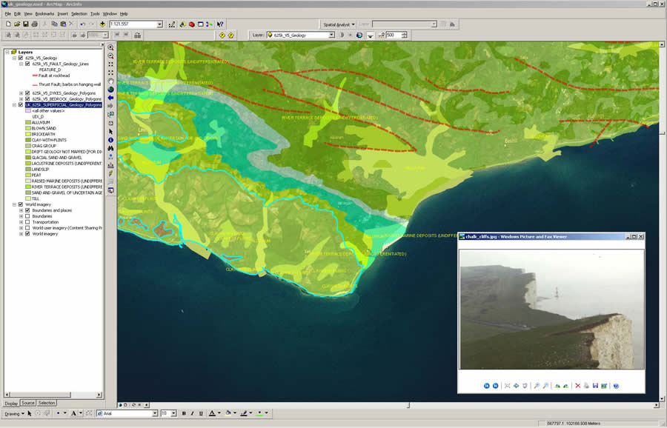Select the Pan hand tool
This screenshot has width=667, height=428.
coord(110,81)
